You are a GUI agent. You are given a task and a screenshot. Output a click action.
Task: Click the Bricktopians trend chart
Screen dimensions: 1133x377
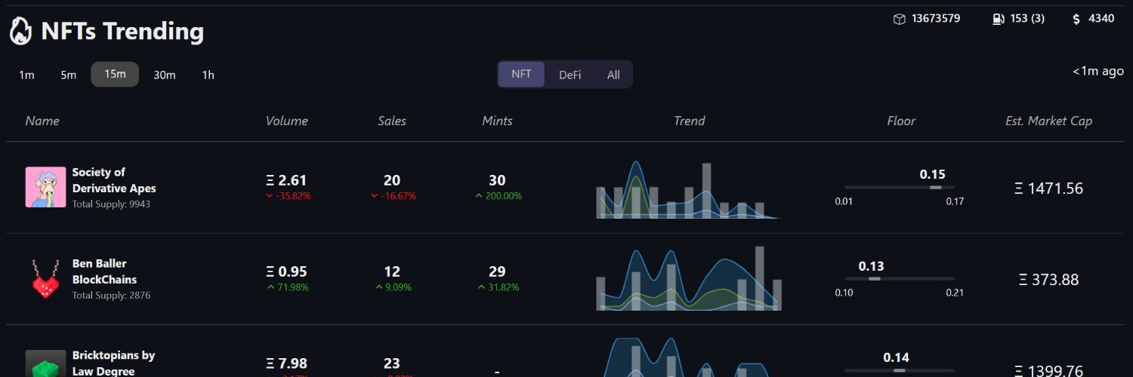(689, 357)
